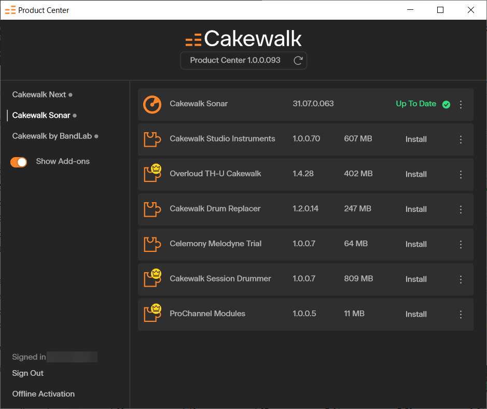Image resolution: width=487 pixels, height=409 pixels.
Task: Click the Show Add-ons label text
Action: 63,161
